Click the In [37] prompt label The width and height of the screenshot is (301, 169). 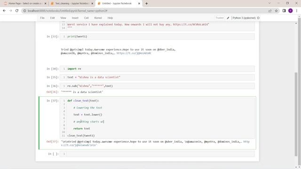52,100
